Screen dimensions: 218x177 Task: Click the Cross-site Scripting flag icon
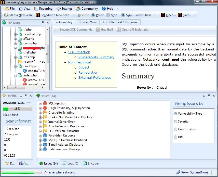pyautogui.click(x=45, y=112)
